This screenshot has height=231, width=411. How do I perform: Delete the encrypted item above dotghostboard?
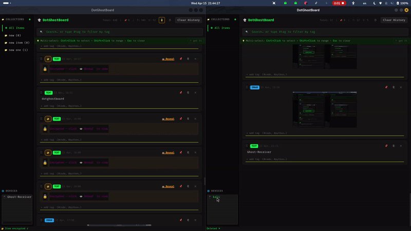pyautogui.click(x=196, y=59)
